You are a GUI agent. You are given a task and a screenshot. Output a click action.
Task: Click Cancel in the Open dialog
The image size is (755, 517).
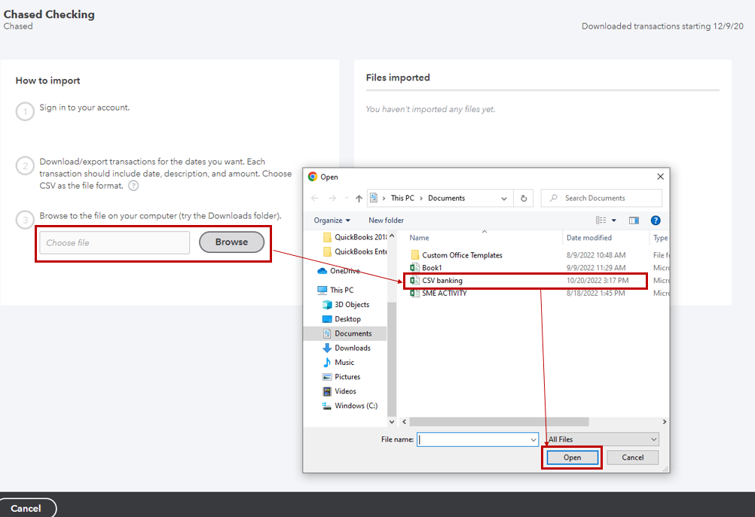pyautogui.click(x=632, y=458)
